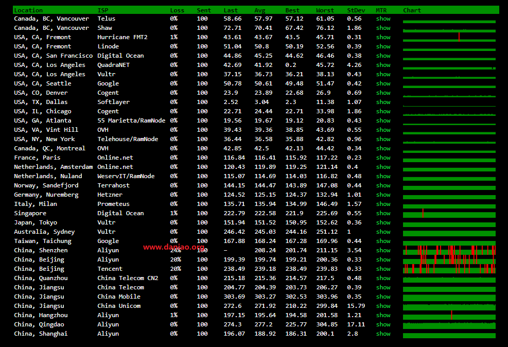Show MTR for China Telecom CN2 Quanzhou

coord(383,278)
